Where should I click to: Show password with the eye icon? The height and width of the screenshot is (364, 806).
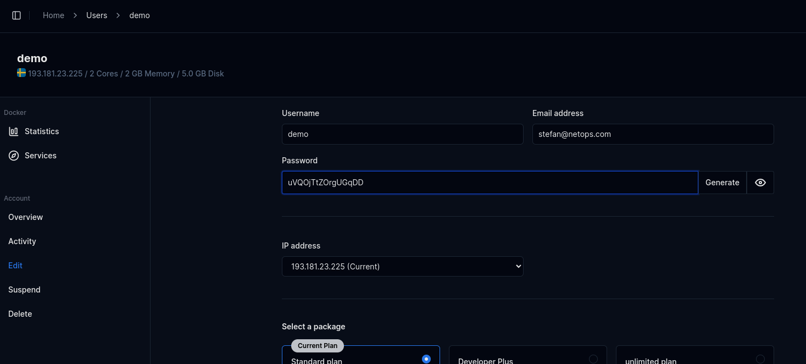point(760,183)
